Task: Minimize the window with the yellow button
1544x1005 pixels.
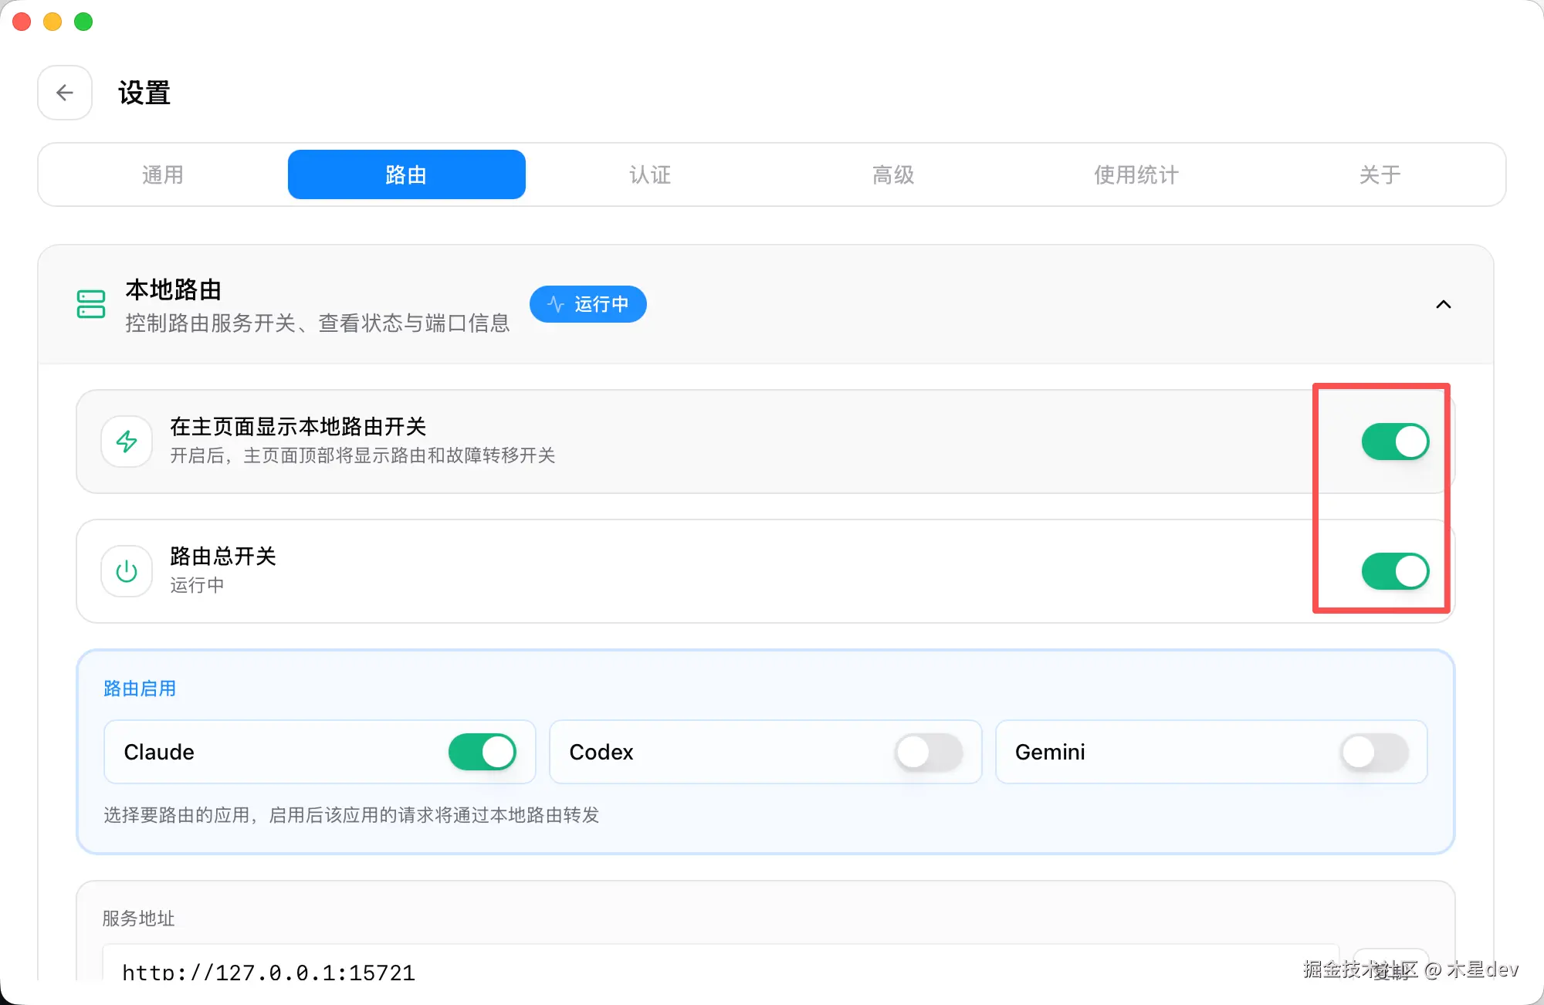Action: click(x=52, y=22)
